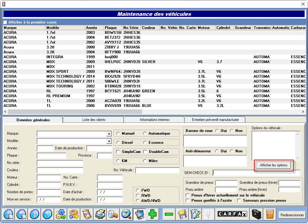
Task: Click the Moteur column header
Action: tap(206, 28)
